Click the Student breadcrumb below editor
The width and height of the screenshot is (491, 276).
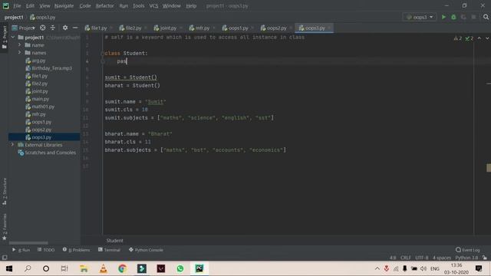coord(114,240)
